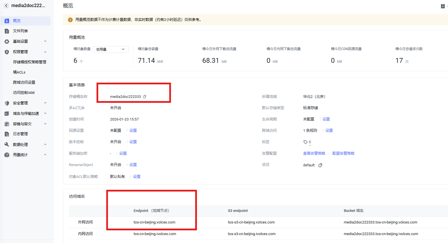Click 设置 link for RenameObject
Viewport: 448px width, 243px height.
133,165
